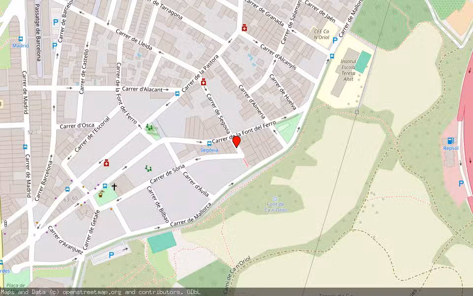The height and width of the screenshot is (296, 473).
Task: Open the openstreetmap.org attribution link
Action: (x=93, y=292)
